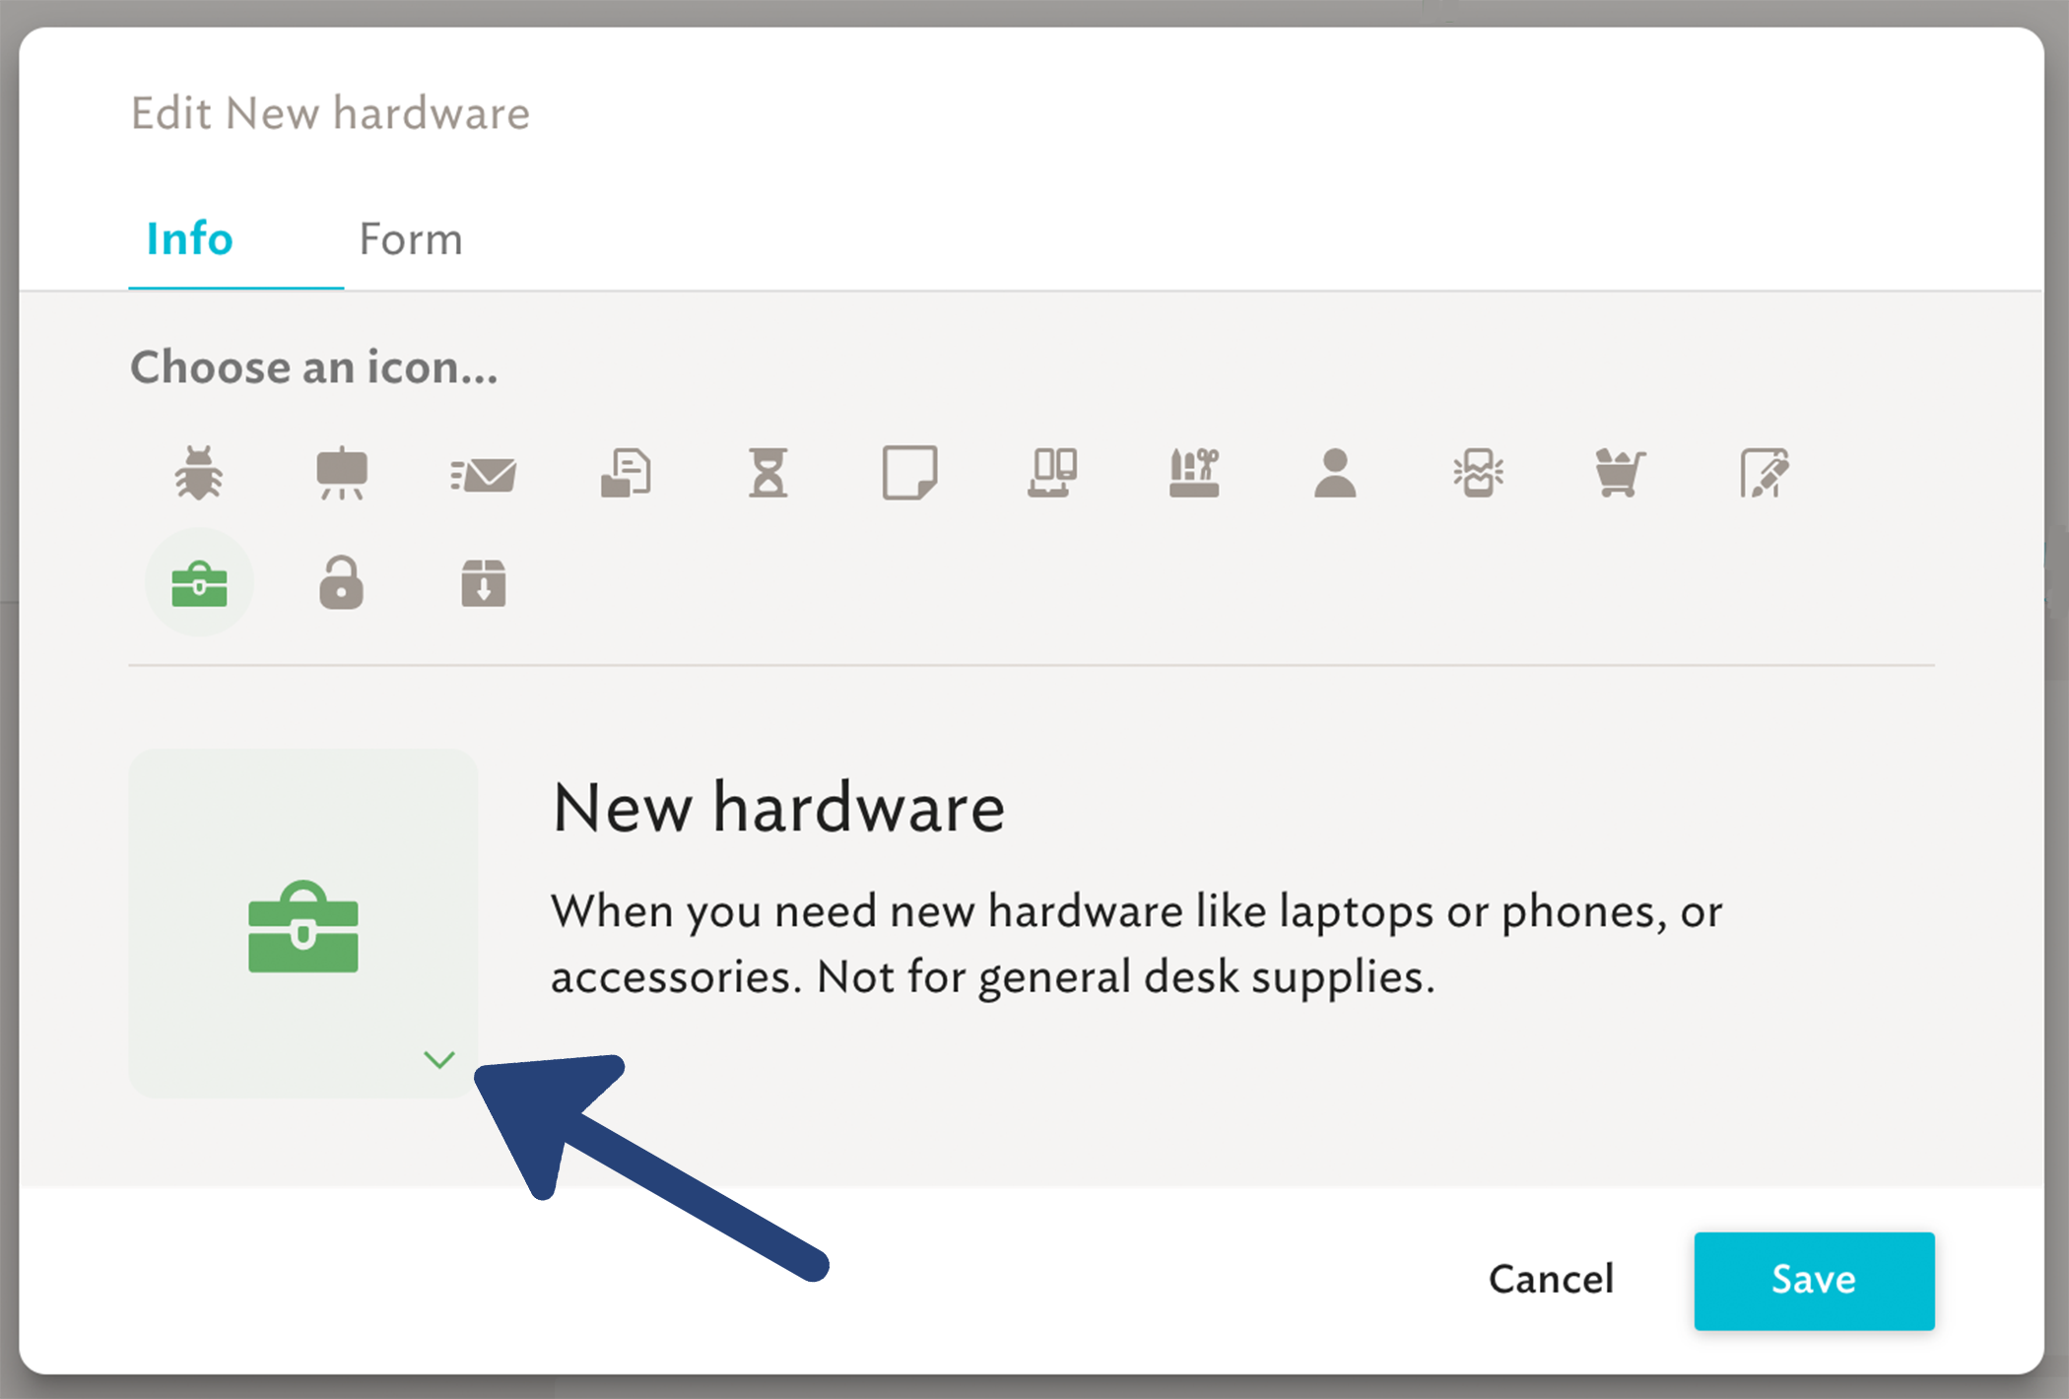Choose the desk supplies icon
The height and width of the screenshot is (1399, 2069).
1194,473
